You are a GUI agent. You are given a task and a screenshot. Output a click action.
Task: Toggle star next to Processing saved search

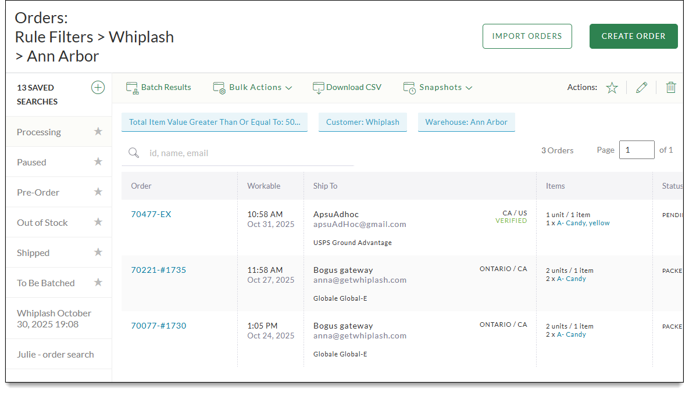[x=98, y=132]
